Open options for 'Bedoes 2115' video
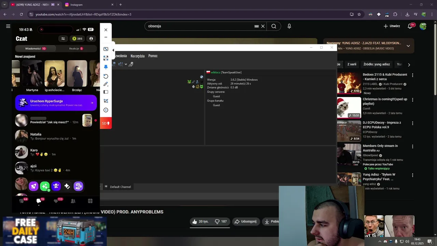 tap(412, 75)
